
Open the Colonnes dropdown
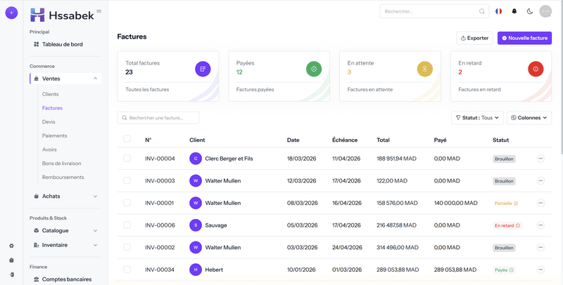pos(529,118)
